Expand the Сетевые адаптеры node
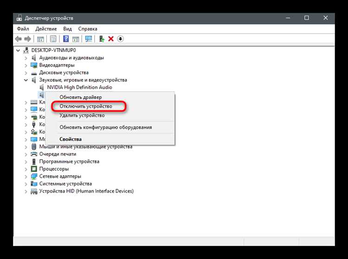 [x=26, y=177]
